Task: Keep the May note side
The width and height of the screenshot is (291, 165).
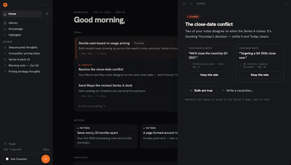Action: click(x=260, y=75)
